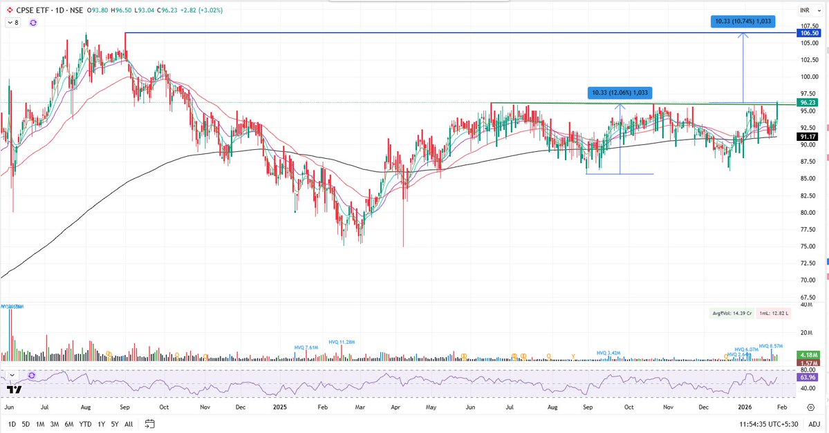Open the go-to-date calendar icon
The image size is (829, 433).
(149, 424)
